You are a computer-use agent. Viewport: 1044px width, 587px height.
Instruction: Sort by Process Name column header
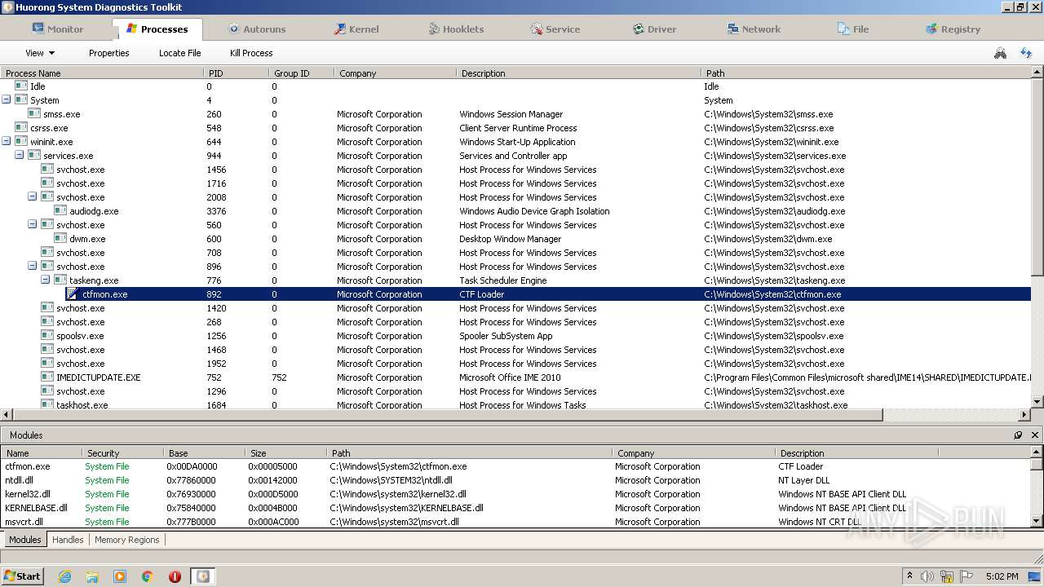pos(102,73)
